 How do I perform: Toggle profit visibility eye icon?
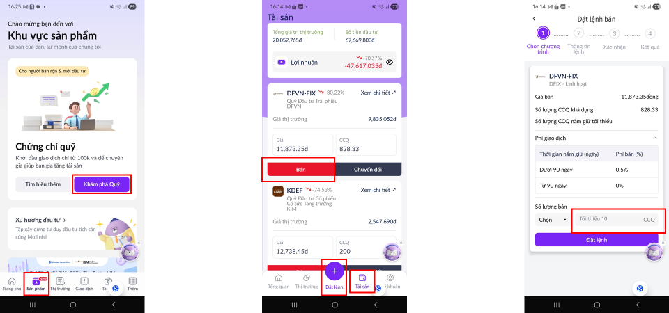coord(389,62)
